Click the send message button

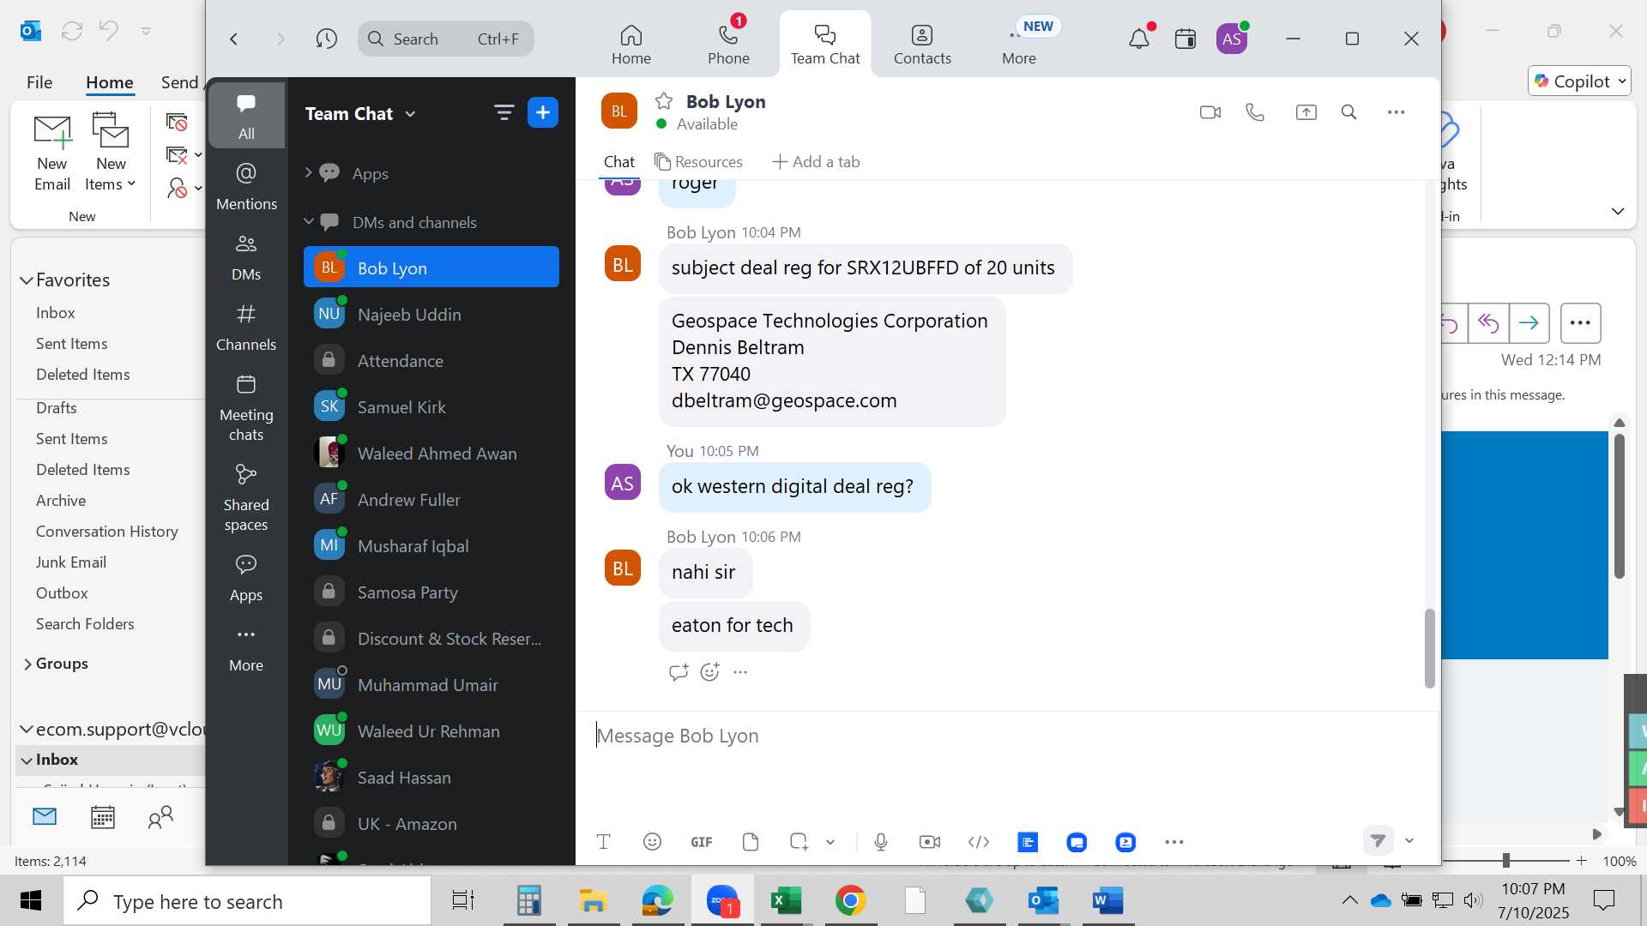(x=1378, y=840)
